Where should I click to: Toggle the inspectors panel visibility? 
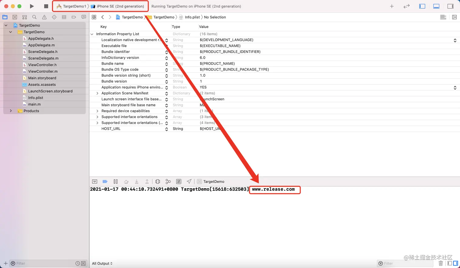click(451, 6)
